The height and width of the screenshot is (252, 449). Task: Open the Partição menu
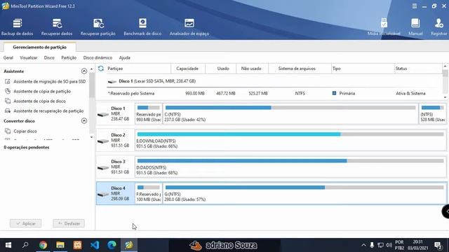click(69, 57)
